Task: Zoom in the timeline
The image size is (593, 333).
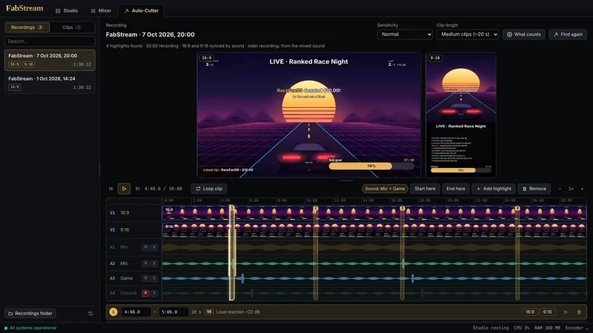Action: [582, 189]
